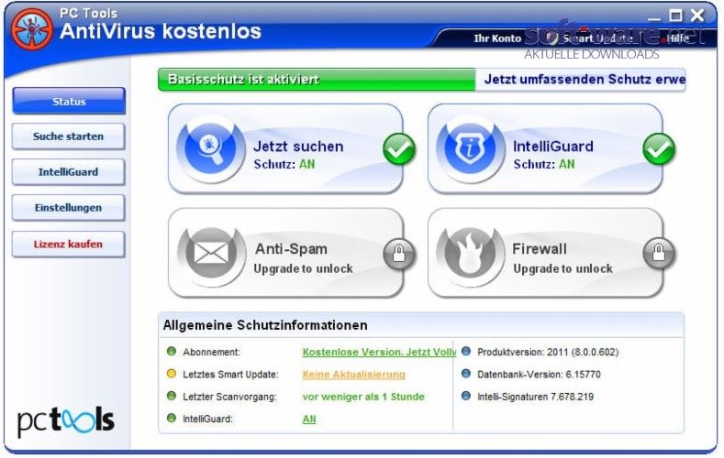Click green checkmark beside IntelliGuard tile
The image size is (724, 458).
(x=659, y=148)
